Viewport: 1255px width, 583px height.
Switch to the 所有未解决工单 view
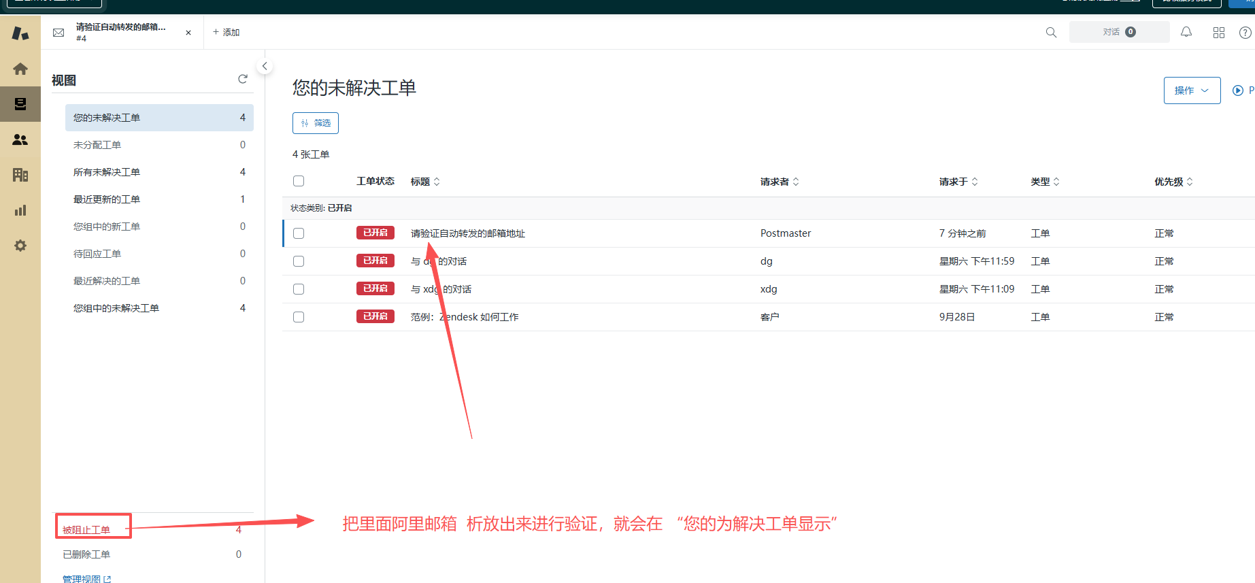point(107,172)
